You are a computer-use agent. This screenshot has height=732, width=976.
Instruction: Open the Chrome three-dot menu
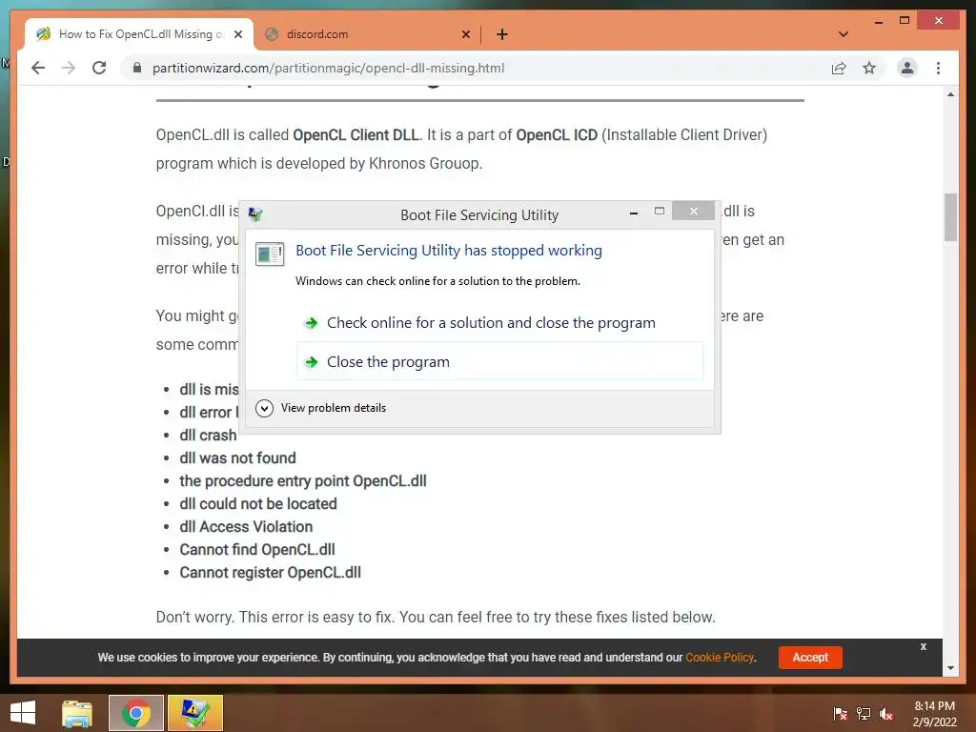click(938, 68)
